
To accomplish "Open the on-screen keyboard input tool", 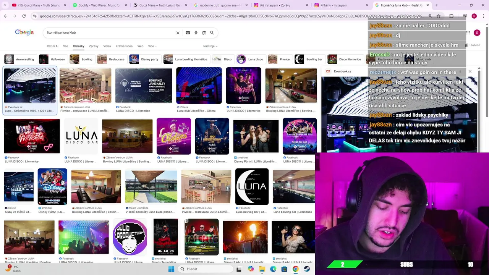I will click(188, 33).
